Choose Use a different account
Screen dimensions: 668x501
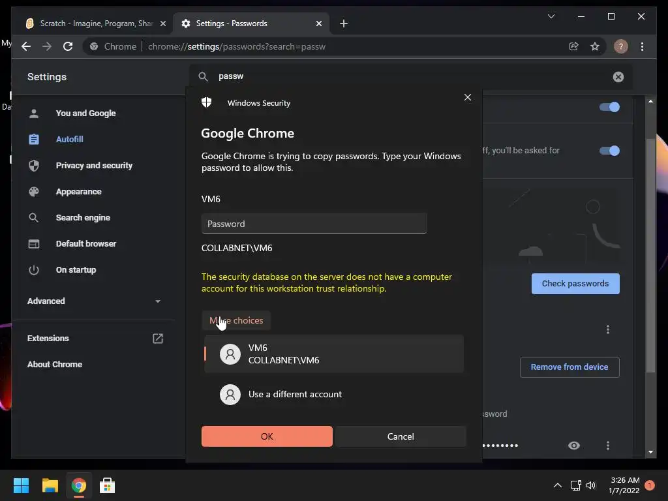(x=334, y=395)
